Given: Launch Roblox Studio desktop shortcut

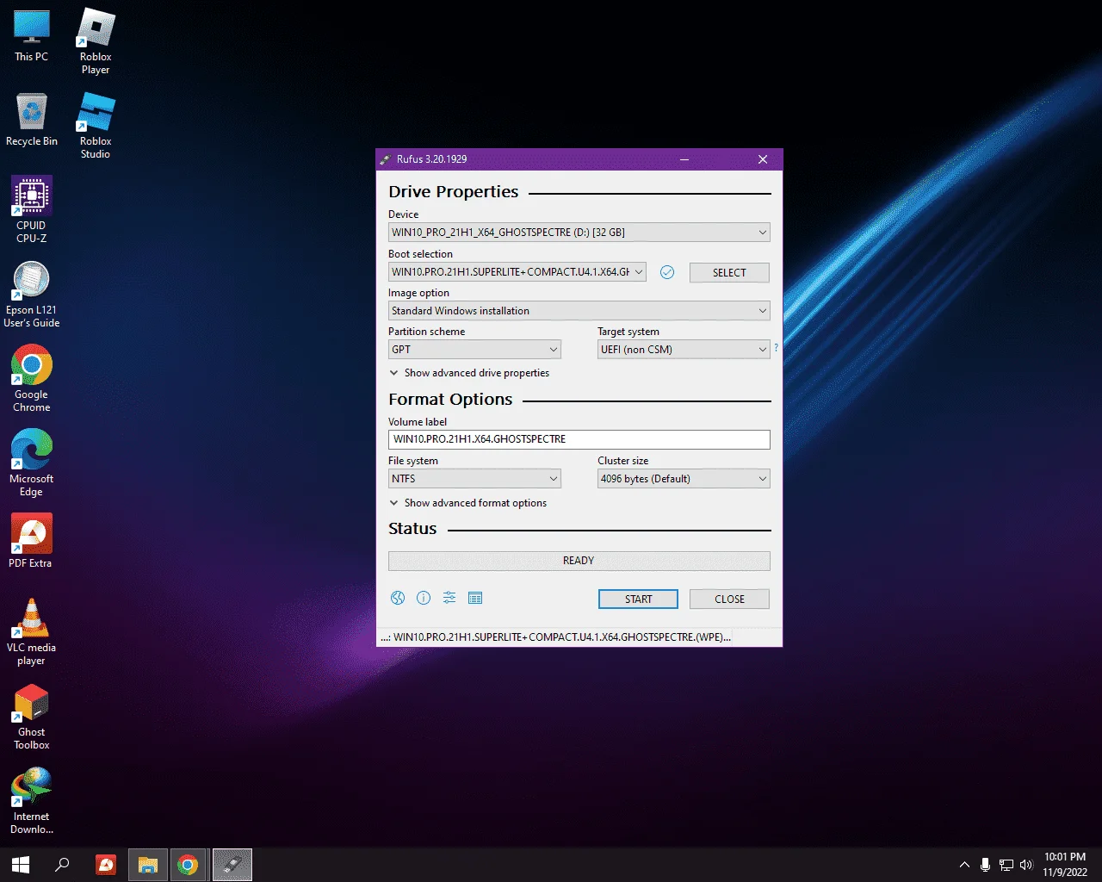Looking at the screenshot, I should tap(96, 126).
